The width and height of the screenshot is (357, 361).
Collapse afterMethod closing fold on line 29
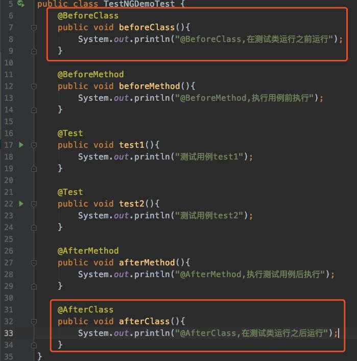pos(34,286)
